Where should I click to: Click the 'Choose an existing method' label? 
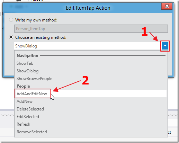click(x=41, y=37)
